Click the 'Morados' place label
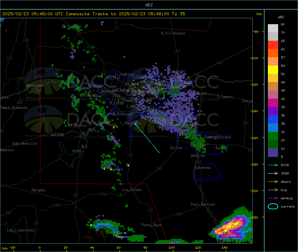The image size is (298, 252). (x=38, y=190)
